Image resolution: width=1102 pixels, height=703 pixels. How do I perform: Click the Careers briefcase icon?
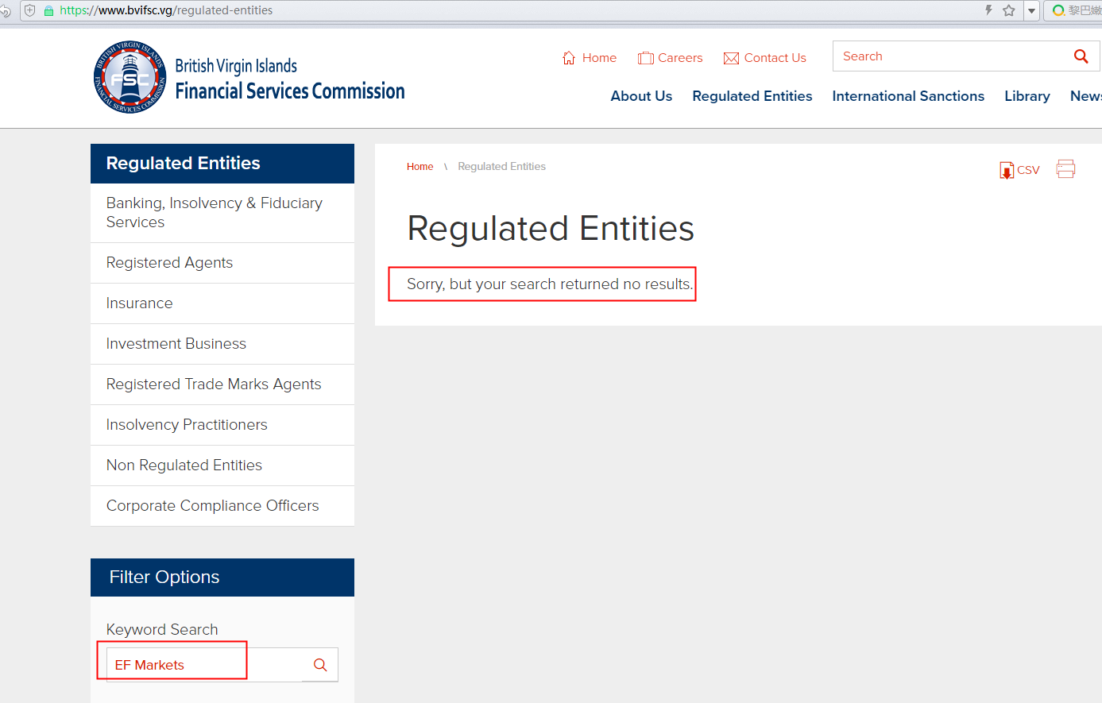click(646, 58)
